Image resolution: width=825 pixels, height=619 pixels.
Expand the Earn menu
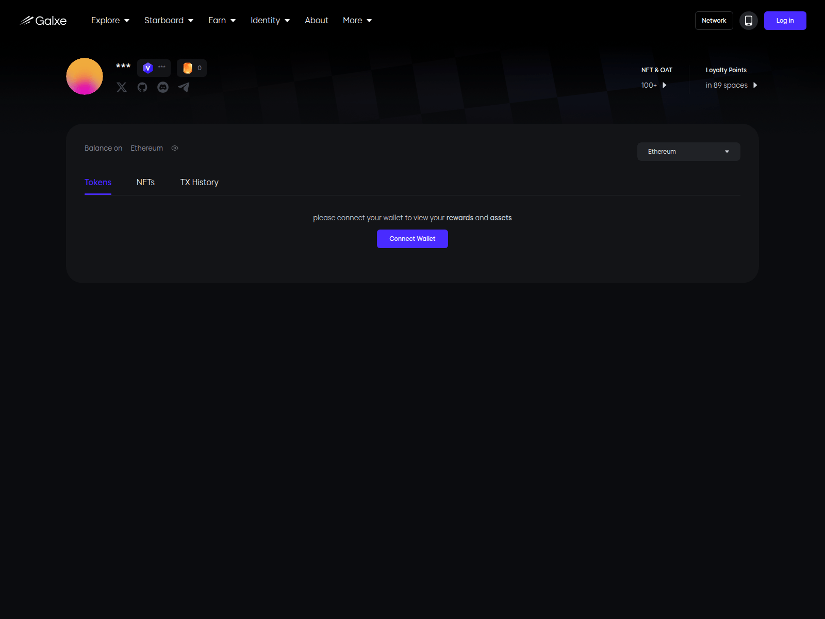pos(222,21)
